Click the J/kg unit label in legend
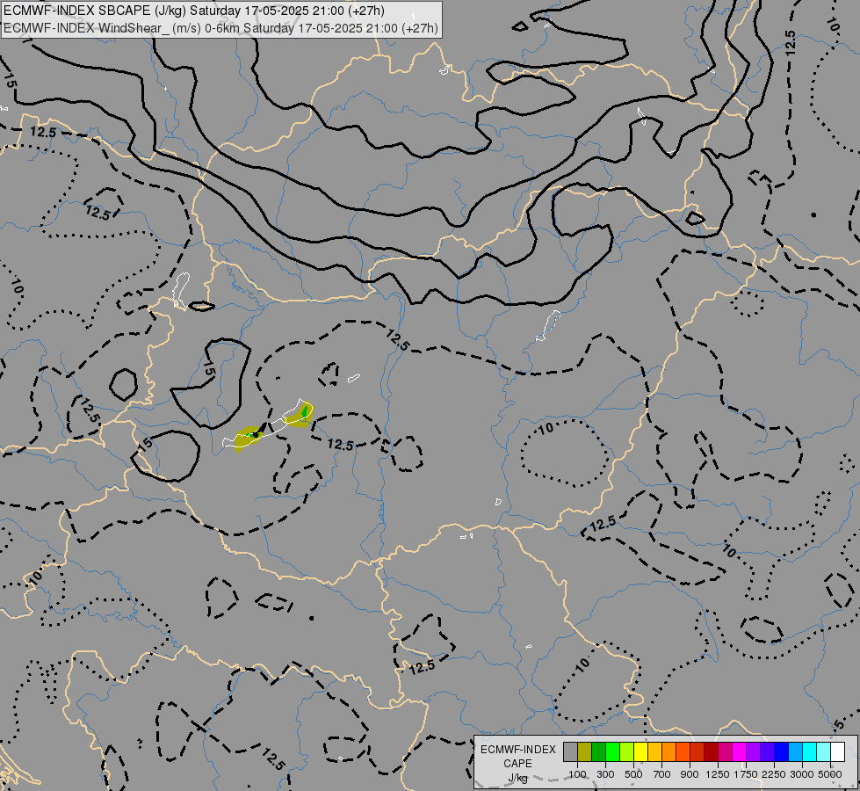 (x=517, y=778)
